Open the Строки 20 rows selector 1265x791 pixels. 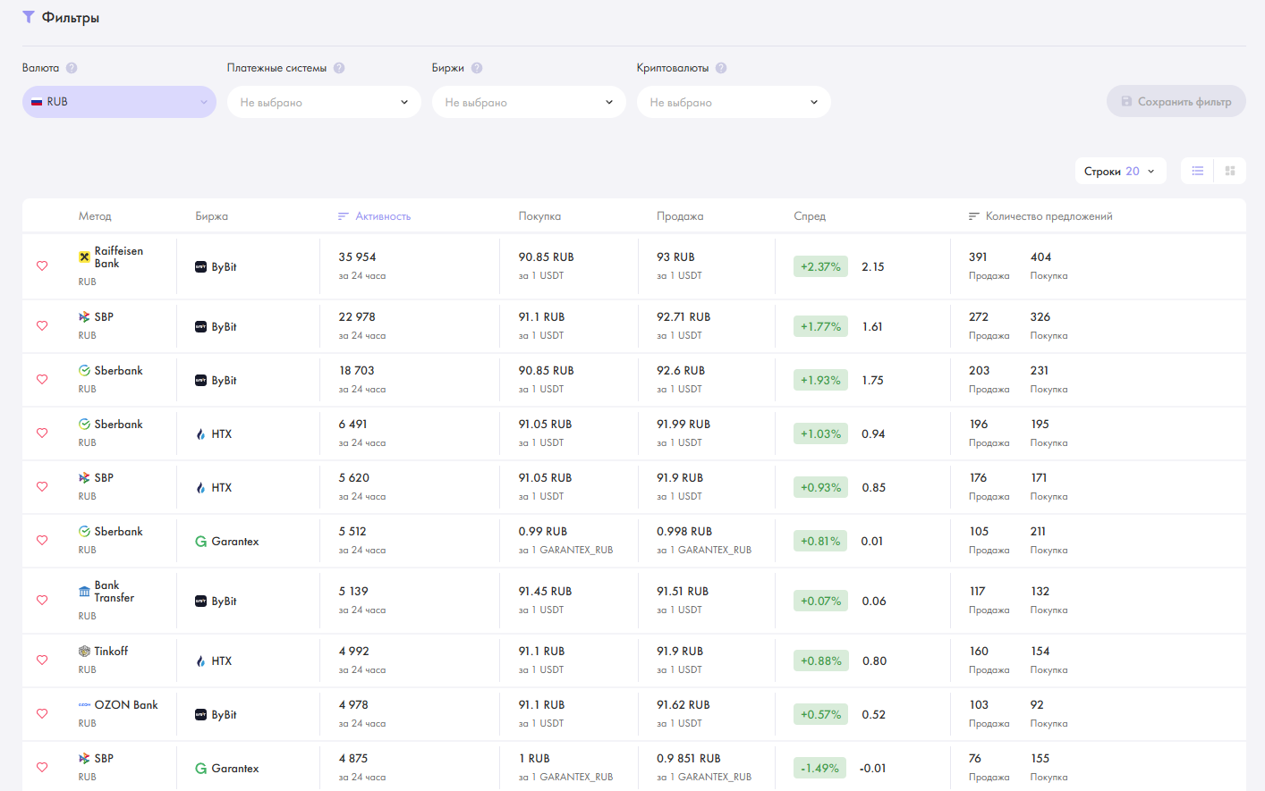1120,171
